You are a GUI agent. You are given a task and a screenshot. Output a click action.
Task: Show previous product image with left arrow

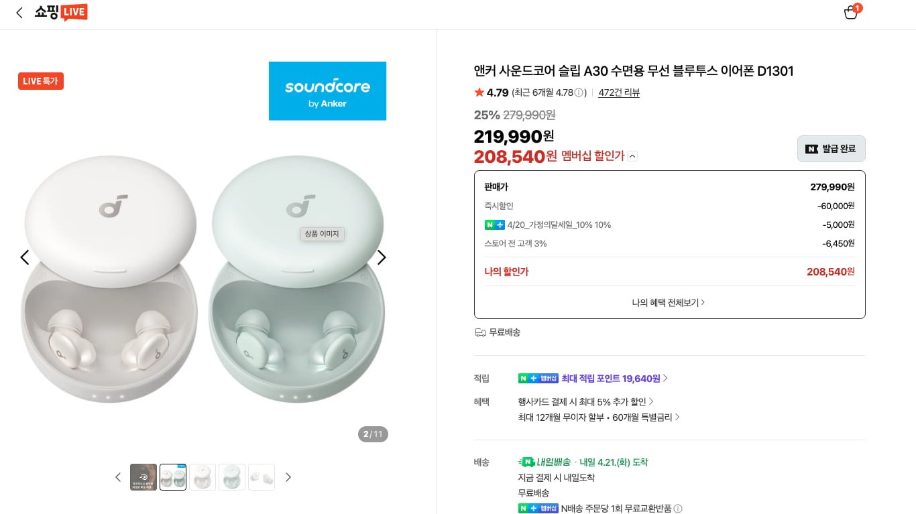click(x=25, y=257)
